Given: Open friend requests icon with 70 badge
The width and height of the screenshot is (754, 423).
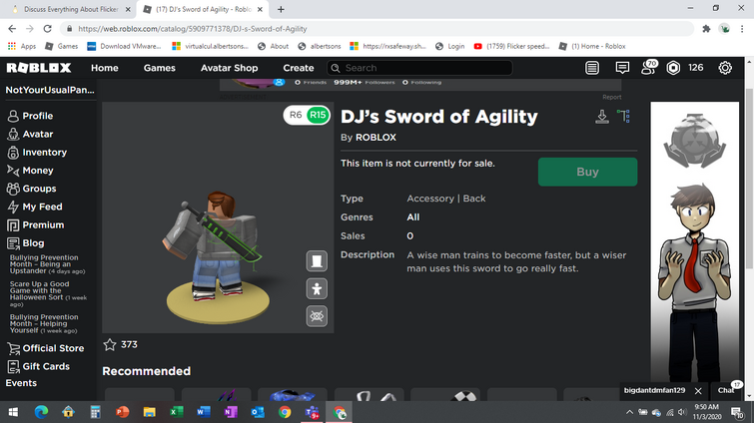Looking at the screenshot, I should pyautogui.click(x=649, y=67).
